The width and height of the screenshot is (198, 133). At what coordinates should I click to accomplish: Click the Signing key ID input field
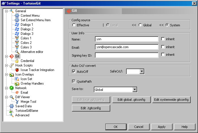pyautogui.click(x=127, y=55)
